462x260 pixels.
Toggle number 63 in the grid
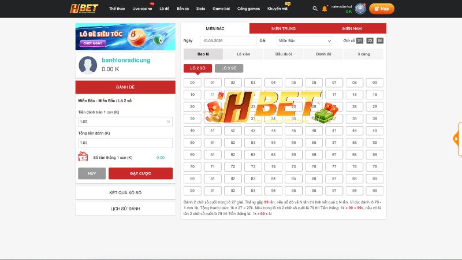253,154
